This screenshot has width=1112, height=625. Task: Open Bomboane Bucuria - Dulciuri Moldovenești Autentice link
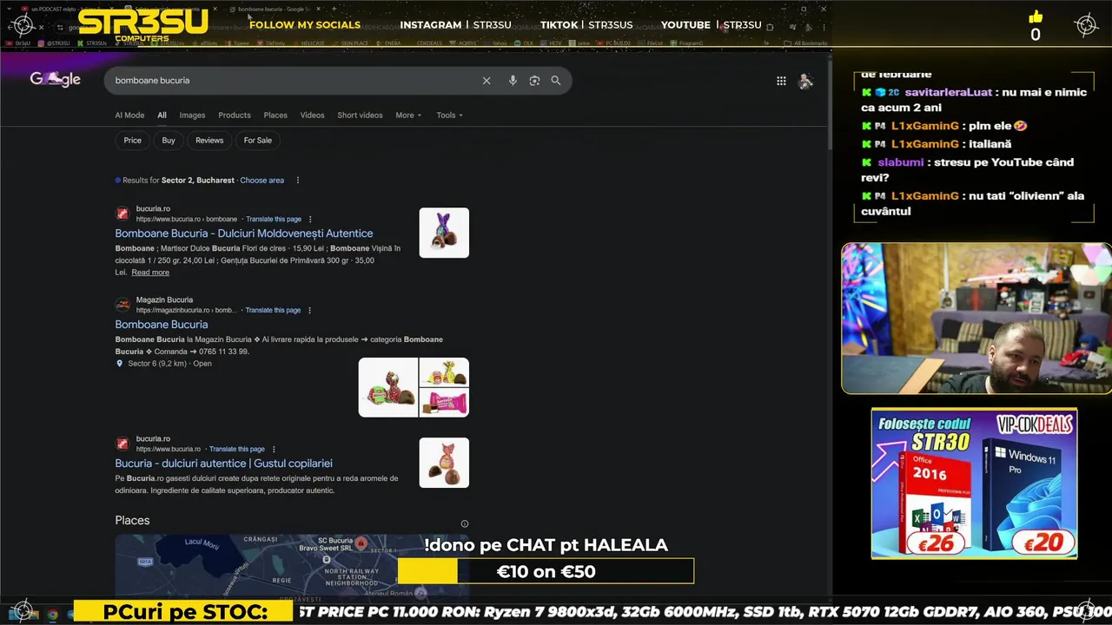pyautogui.click(x=244, y=234)
